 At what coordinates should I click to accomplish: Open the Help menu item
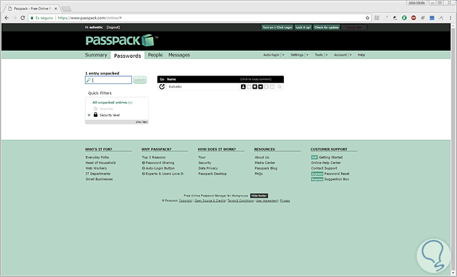coord(361,55)
